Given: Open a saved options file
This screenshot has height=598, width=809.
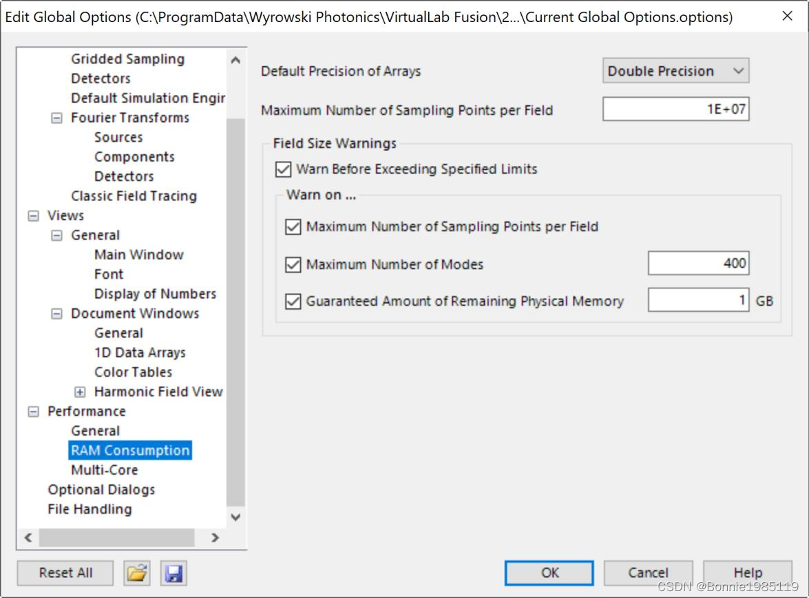Looking at the screenshot, I should point(136,573).
